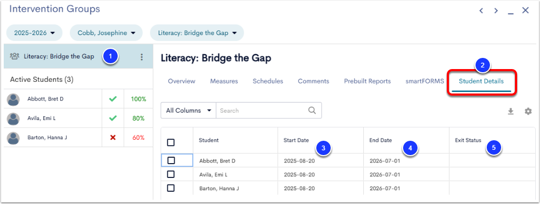The width and height of the screenshot is (540, 204).
Task: Switch to the Schedules tab
Action: [268, 81]
